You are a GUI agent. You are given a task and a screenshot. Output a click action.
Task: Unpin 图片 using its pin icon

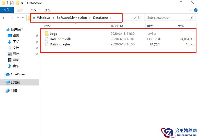point(37,54)
